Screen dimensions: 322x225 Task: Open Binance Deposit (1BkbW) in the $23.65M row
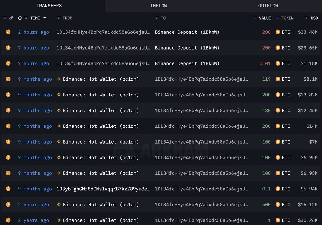click(x=187, y=48)
